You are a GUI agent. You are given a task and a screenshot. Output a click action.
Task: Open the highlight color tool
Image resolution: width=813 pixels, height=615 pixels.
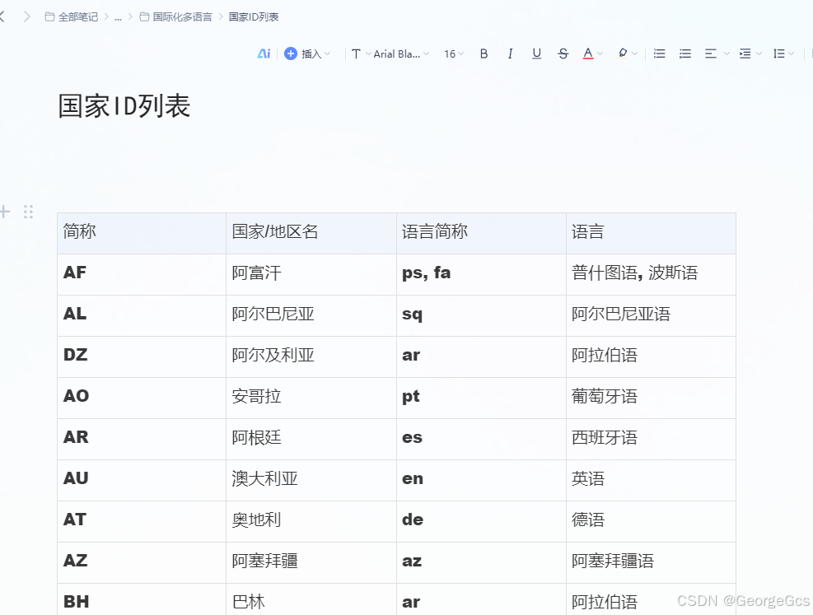click(x=624, y=54)
